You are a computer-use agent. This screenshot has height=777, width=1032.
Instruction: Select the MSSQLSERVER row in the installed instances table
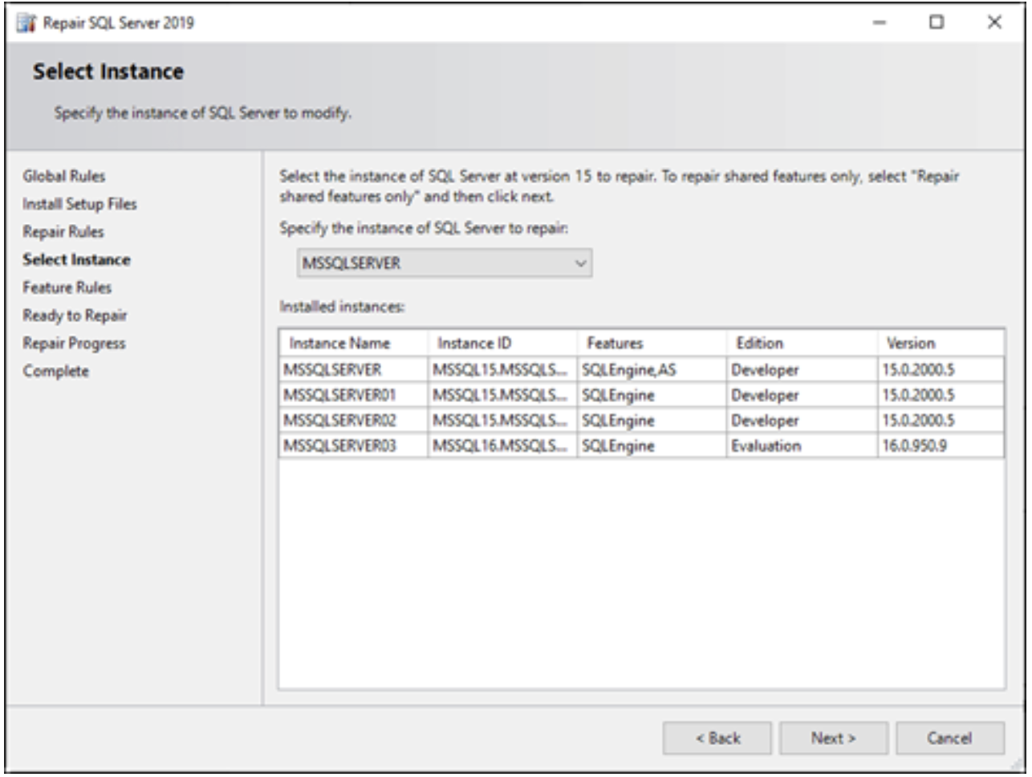(x=641, y=370)
